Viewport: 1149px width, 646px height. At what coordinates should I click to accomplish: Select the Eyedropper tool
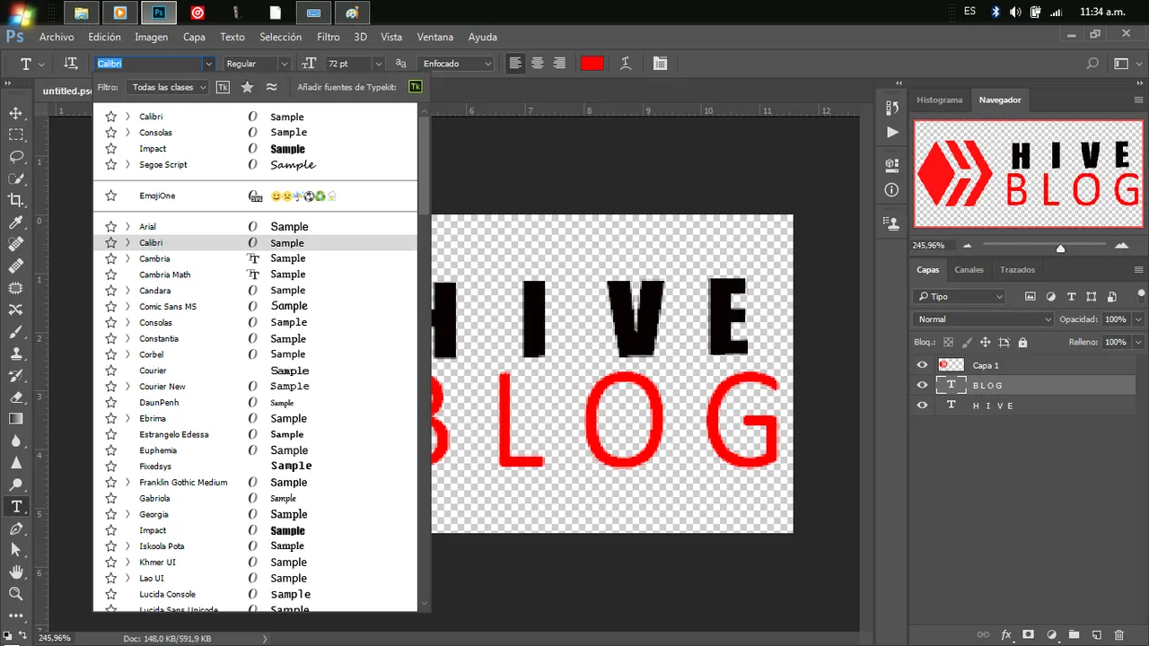(15, 222)
